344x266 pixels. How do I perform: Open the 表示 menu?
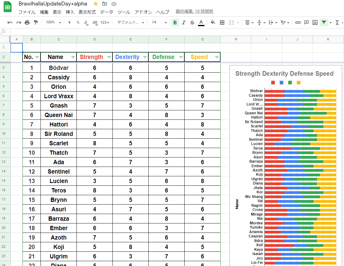(57, 12)
